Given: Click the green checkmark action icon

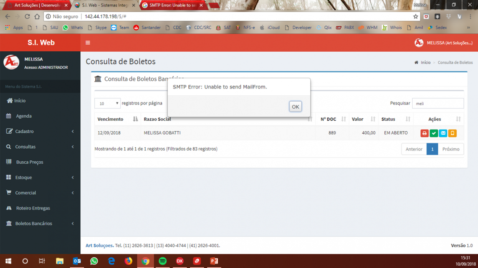Looking at the screenshot, I should 434,133.
